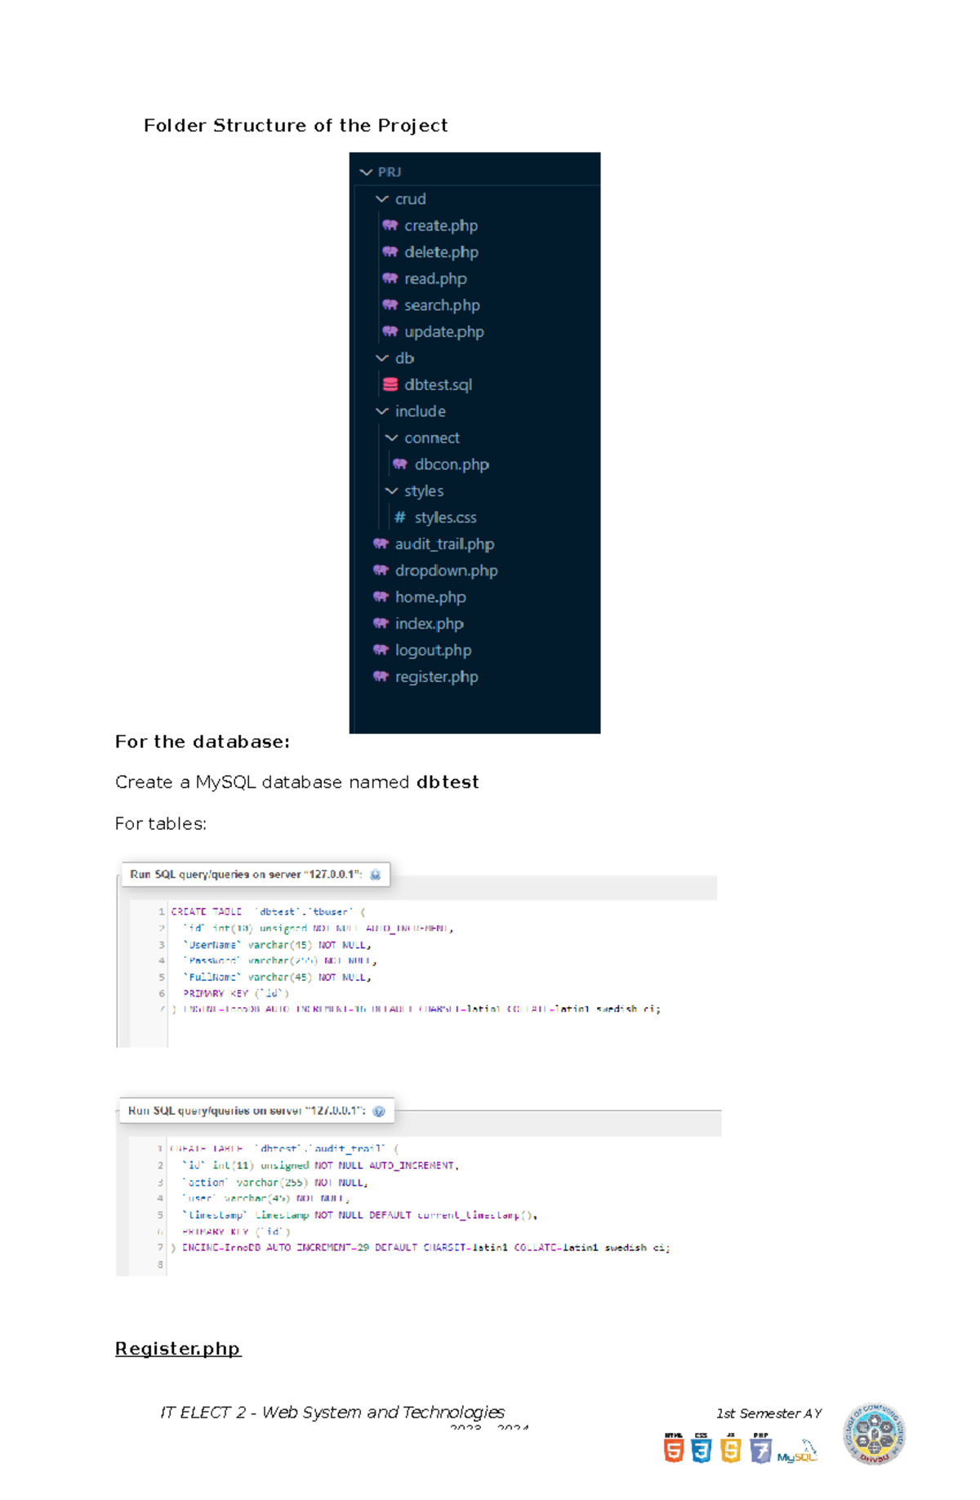
Task: Open index.php in the file tree
Action: click(429, 624)
